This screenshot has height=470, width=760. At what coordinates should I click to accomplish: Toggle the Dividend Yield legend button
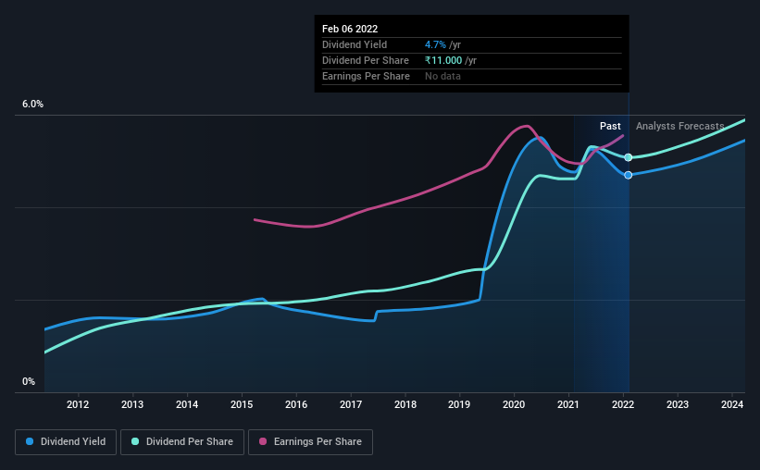(66, 442)
